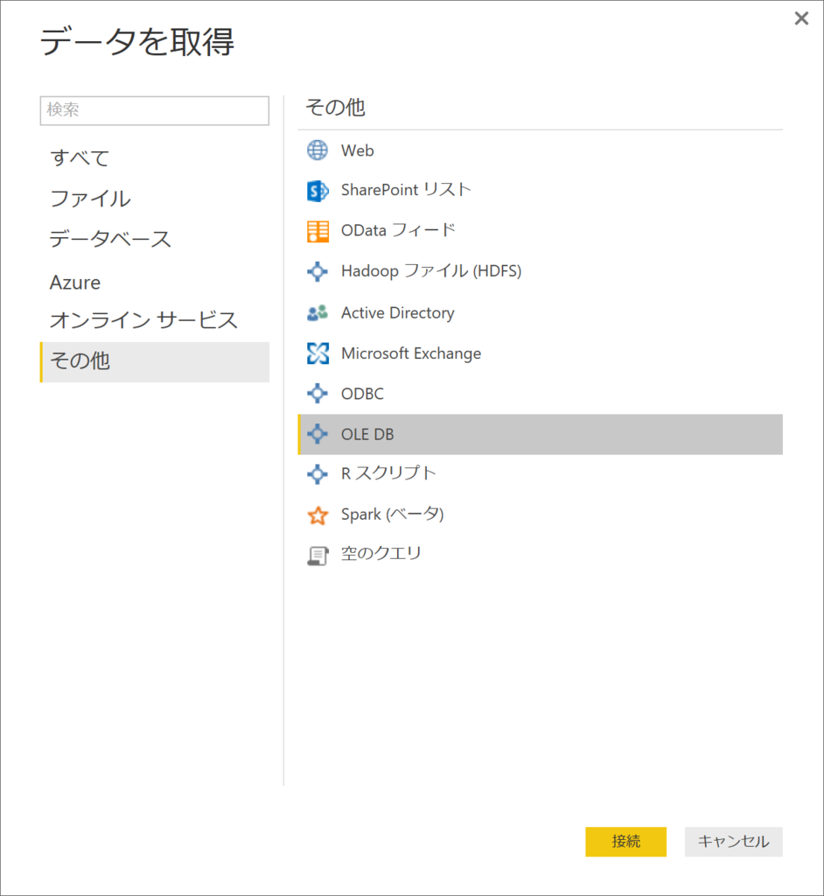The height and width of the screenshot is (896, 824).
Task: Click the Web globe icon
Action: (x=318, y=150)
